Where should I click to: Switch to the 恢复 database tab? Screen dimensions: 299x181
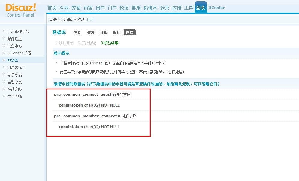(91, 32)
